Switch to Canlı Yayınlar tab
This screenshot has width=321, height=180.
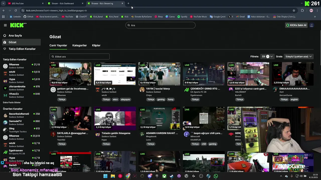[x=58, y=45]
